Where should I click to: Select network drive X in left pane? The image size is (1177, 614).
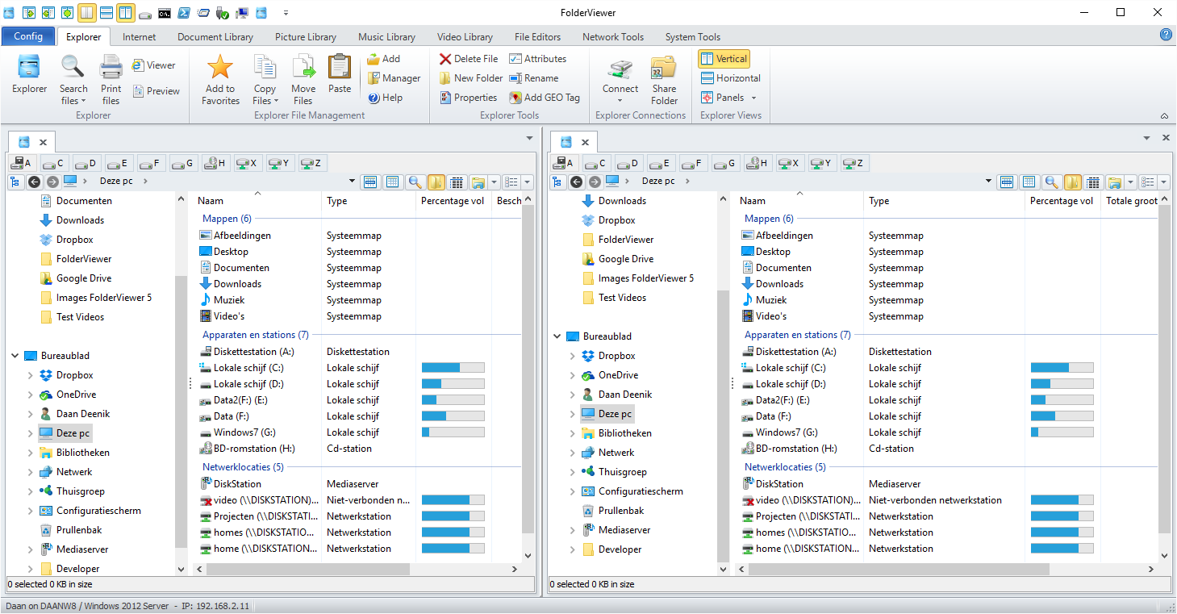coord(247,163)
